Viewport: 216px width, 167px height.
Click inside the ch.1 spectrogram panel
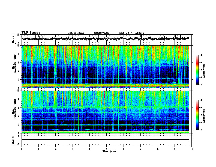105,67
